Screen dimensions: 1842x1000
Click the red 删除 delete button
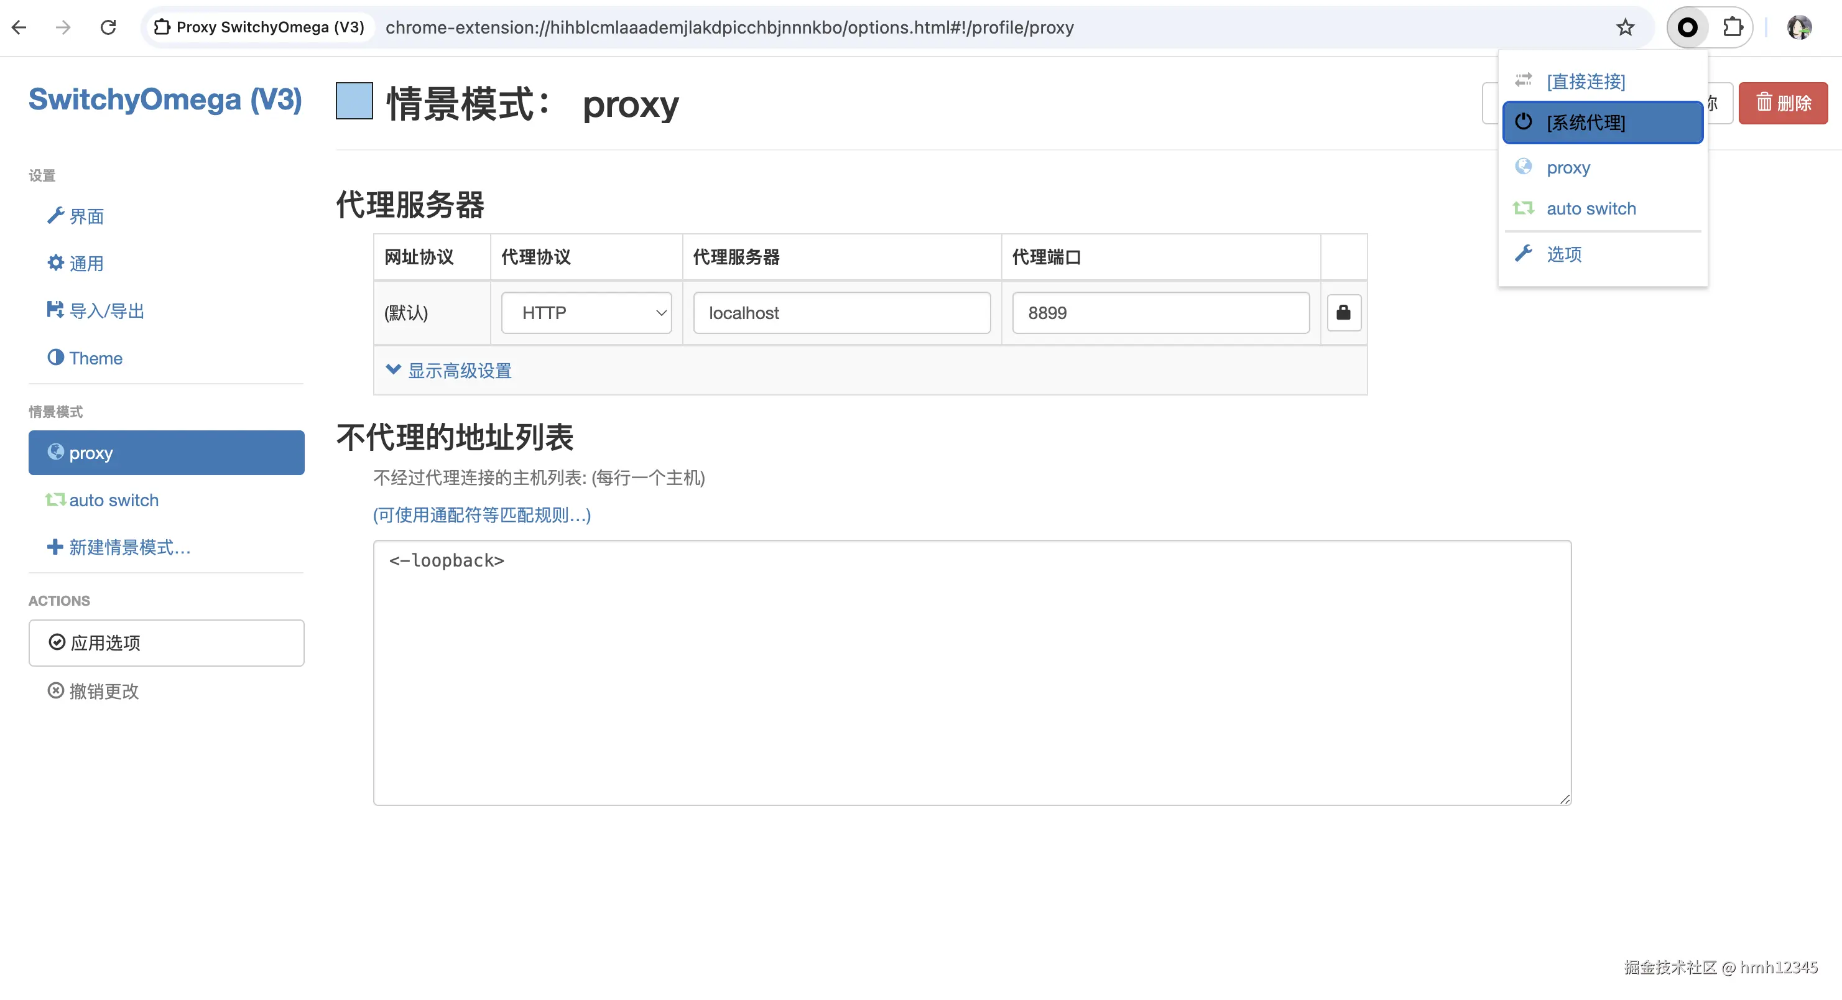pos(1783,103)
